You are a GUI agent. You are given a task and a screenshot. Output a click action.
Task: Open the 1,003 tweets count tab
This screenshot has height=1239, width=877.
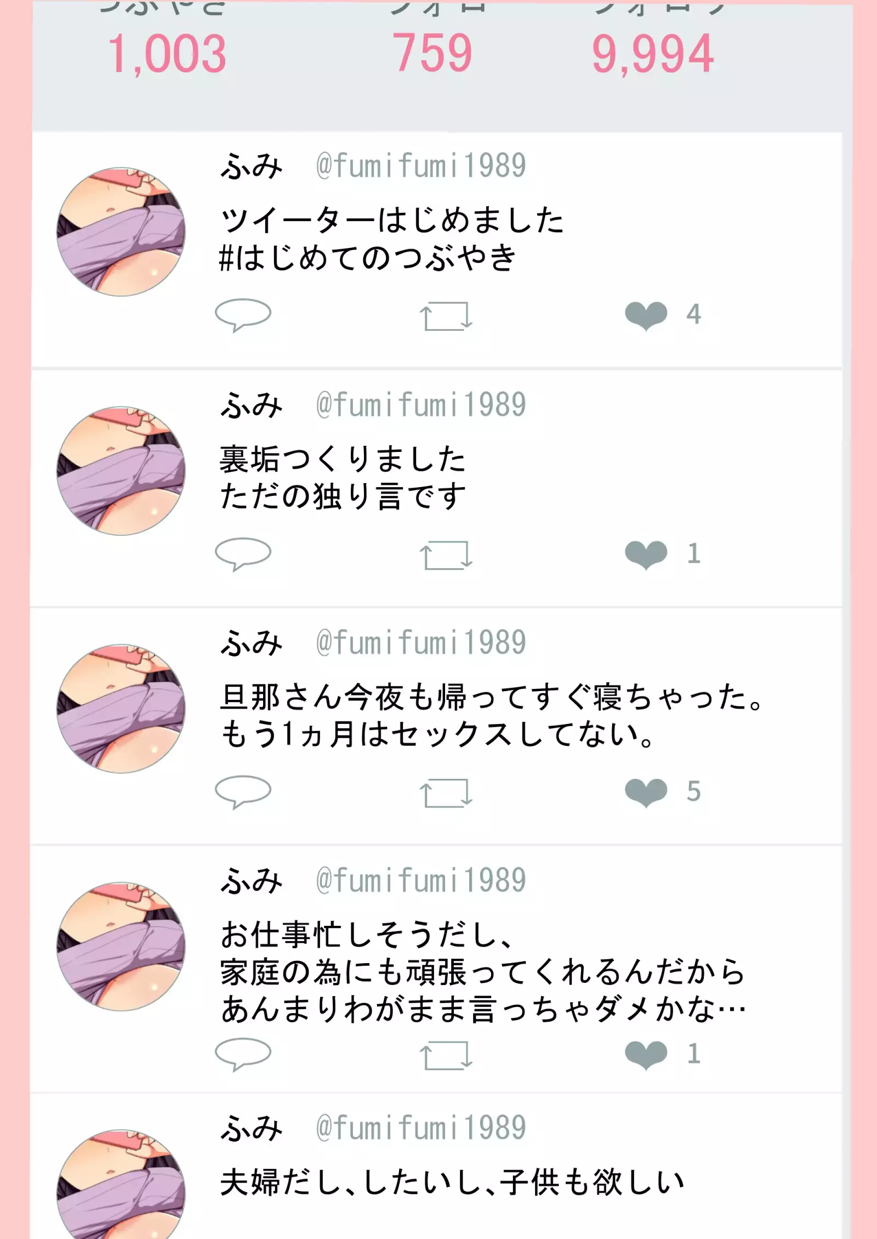tap(167, 53)
